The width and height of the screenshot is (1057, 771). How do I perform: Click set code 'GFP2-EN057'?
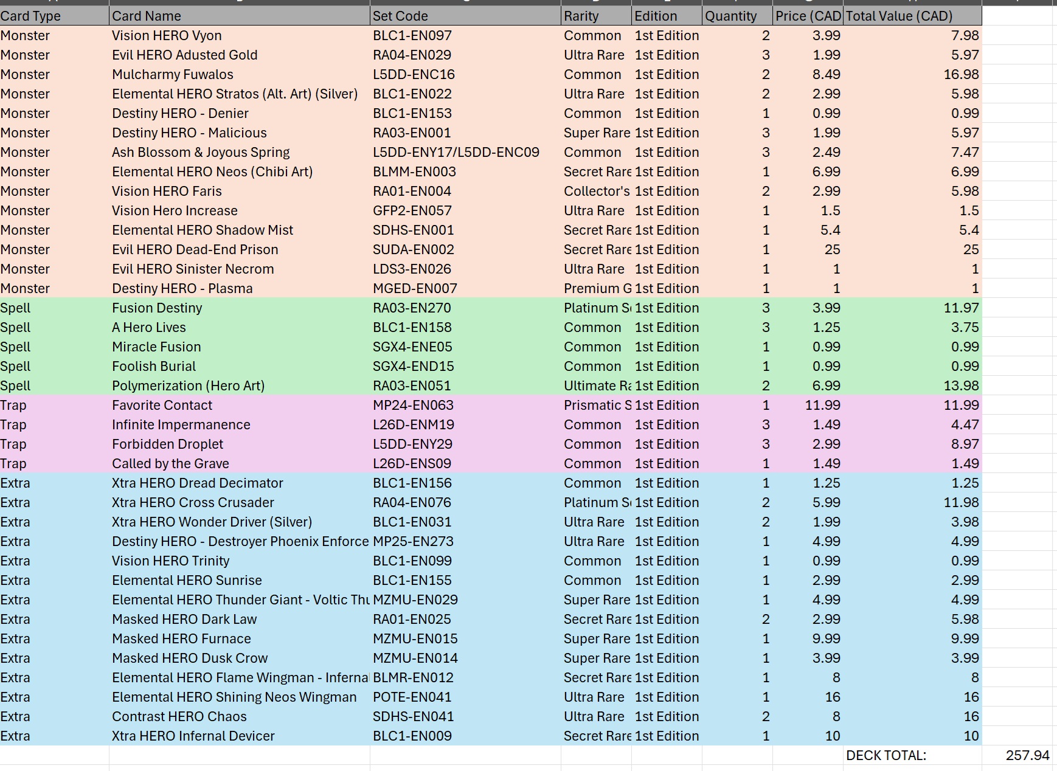coord(465,210)
